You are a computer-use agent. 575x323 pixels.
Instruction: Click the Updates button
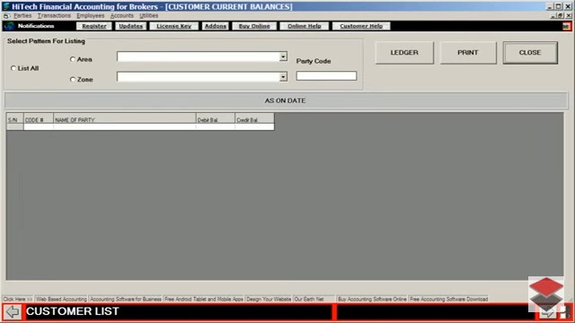tap(130, 26)
